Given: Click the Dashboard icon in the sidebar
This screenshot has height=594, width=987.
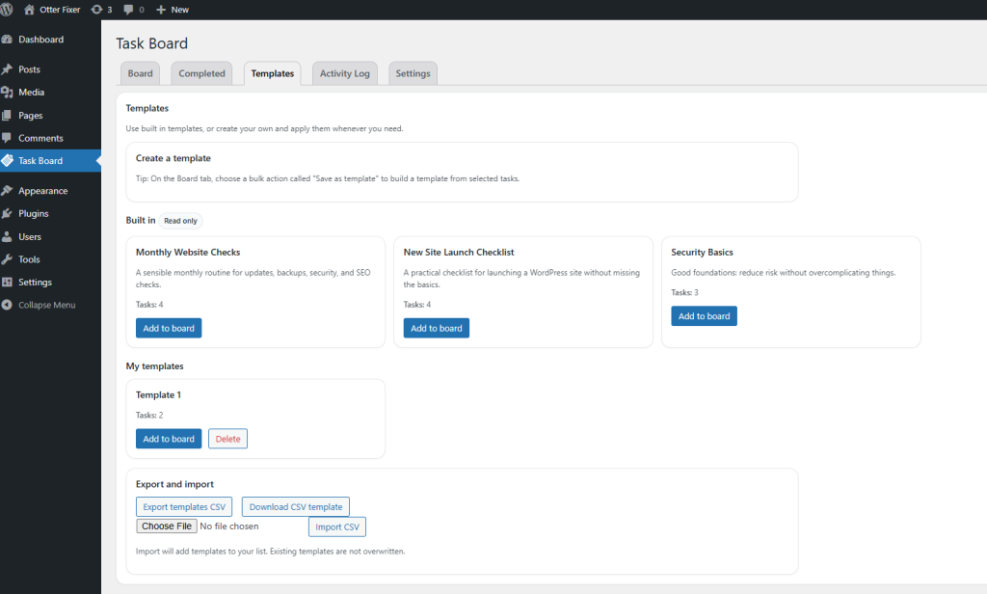Looking at the screenshot, I should tap(13, 40).
